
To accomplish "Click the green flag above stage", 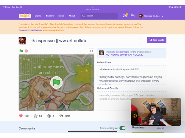I will 21,51.
